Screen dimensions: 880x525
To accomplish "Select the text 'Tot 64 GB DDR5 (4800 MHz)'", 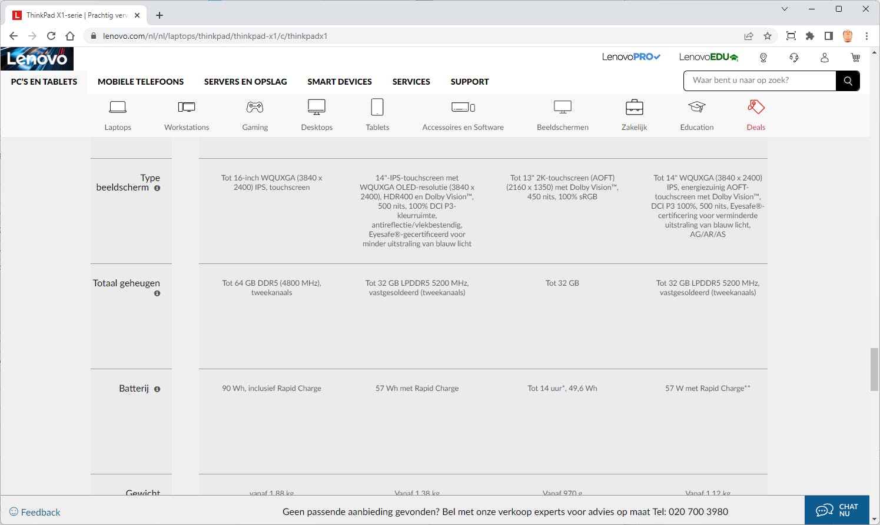I will 271,283.
